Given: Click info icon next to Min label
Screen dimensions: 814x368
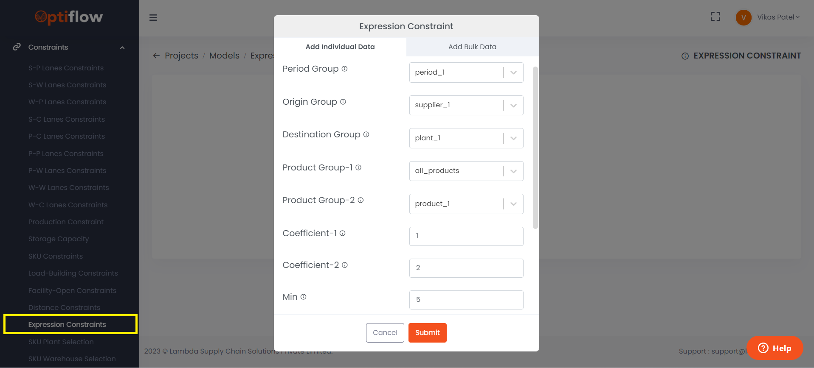Looking at the screenshot, I should (303, 297).
